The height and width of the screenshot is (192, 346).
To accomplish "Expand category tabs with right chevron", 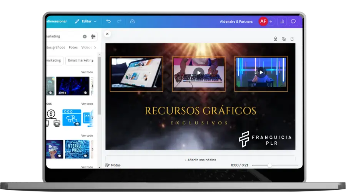I will [95, 48].
